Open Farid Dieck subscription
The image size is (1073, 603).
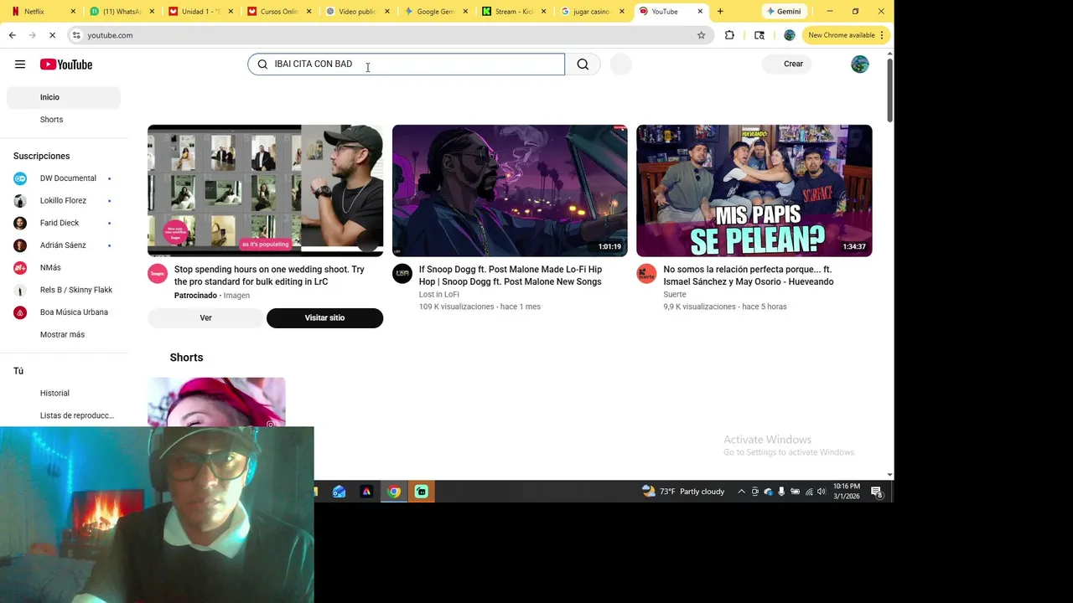[64, 223]
